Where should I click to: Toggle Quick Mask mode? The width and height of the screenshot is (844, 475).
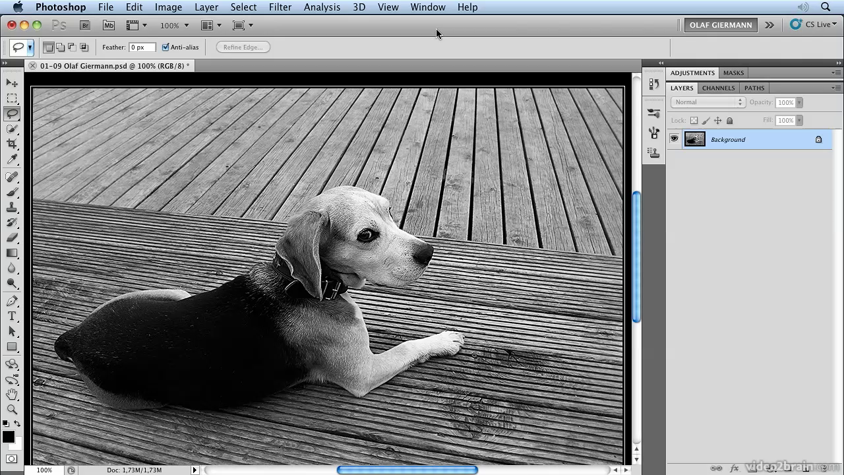click(12, 459)
